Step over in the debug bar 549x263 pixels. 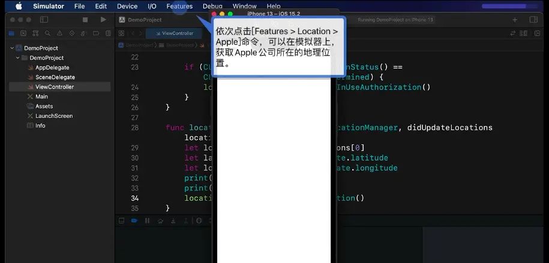[160, 220]
